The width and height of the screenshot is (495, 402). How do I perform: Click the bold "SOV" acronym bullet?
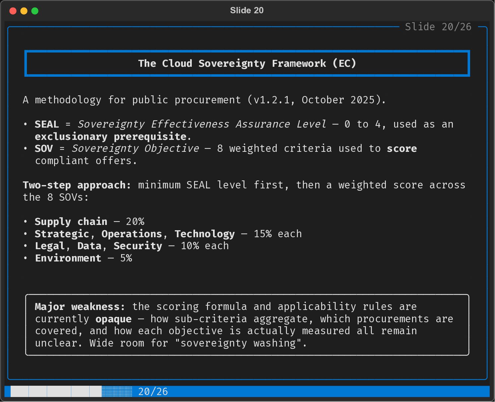44,149
